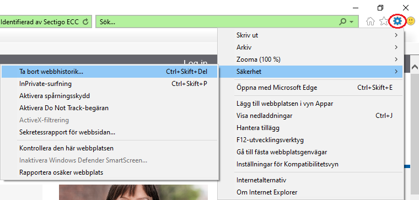The image size is (419, 200).
Task: Select Aktivera Do Not Track-begäran
Action: point(110,108)
